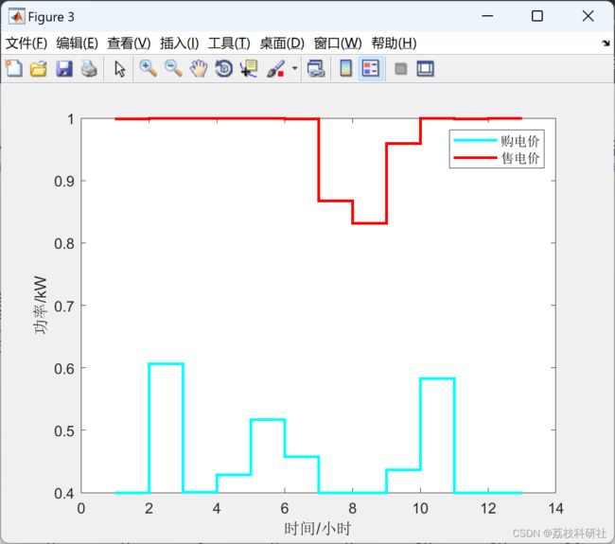615x544 pixels.
Task: Open the brush color dropdown arrow
Action: coord(294,68)
